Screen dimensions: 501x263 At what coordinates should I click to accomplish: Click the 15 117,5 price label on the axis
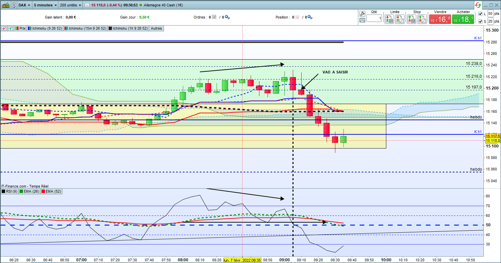492,136
